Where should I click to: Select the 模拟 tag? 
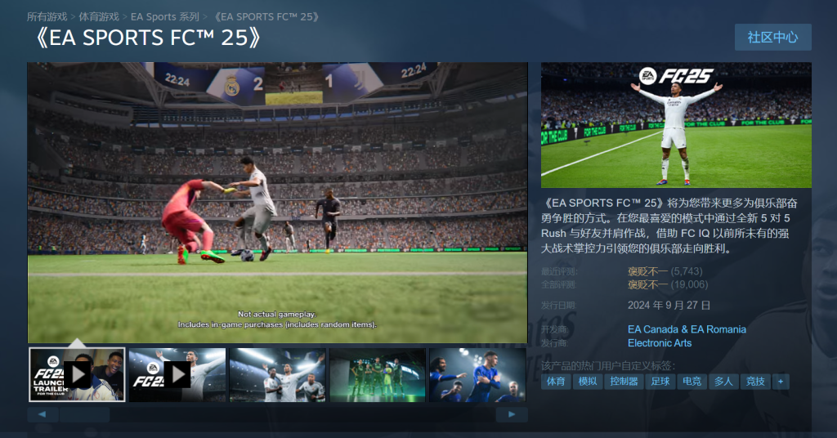tap(587, 382)
